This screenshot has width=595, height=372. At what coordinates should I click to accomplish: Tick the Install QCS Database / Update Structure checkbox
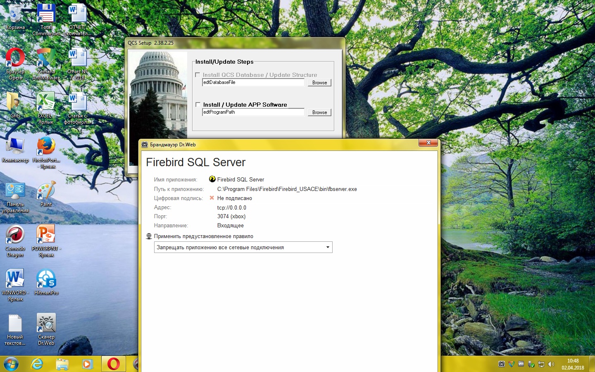coord(198,75)
